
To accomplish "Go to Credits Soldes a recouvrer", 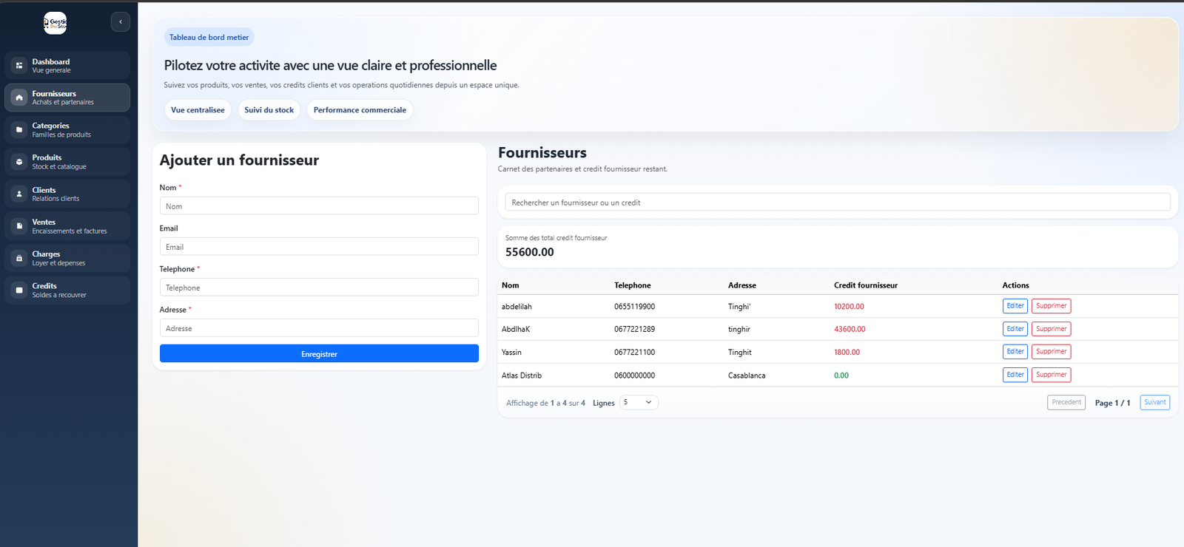I will pyautogui.click(x=67, y=290).
